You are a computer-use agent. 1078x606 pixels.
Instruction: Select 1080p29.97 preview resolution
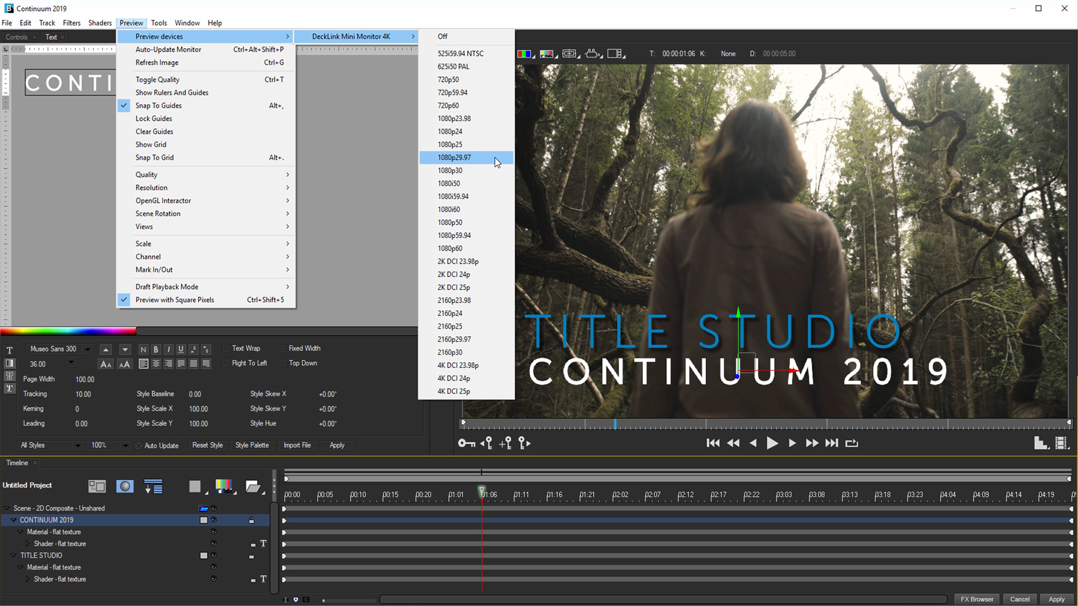(455, 157)
